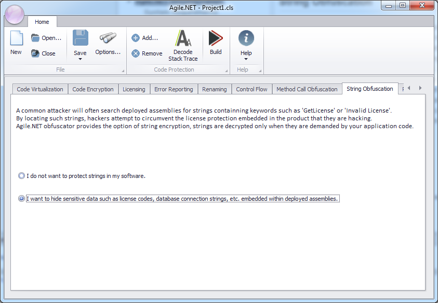The height and width of the screenshot is (303, 438).
Task: Add an assembly with the Add icon
Action: pyautogui.click(x=136, y=38)
